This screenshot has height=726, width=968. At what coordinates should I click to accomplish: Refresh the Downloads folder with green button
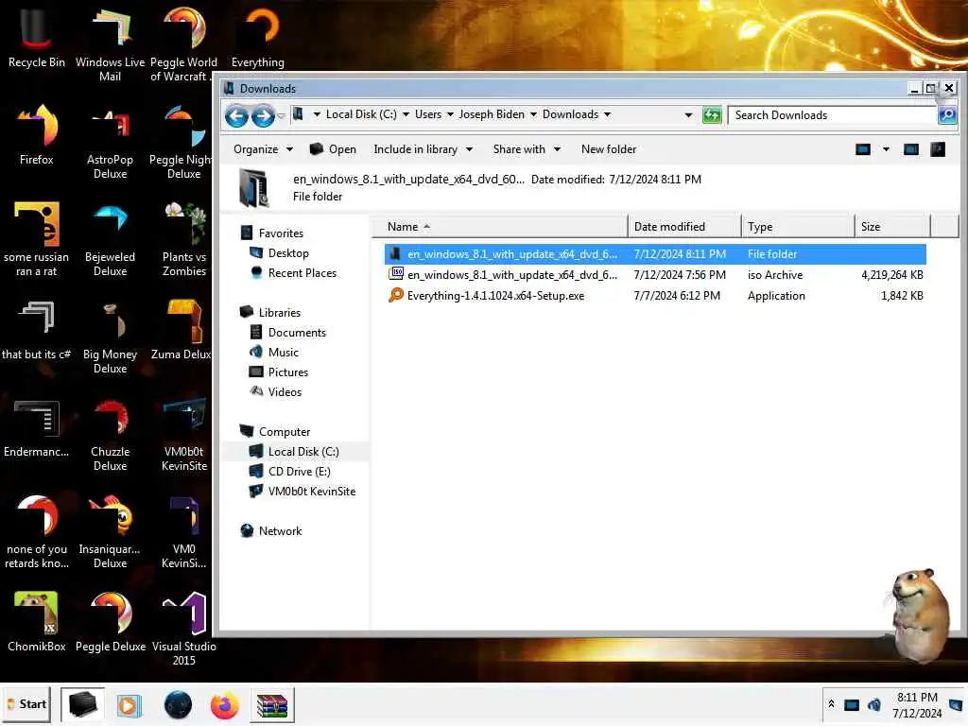point(712,114)
